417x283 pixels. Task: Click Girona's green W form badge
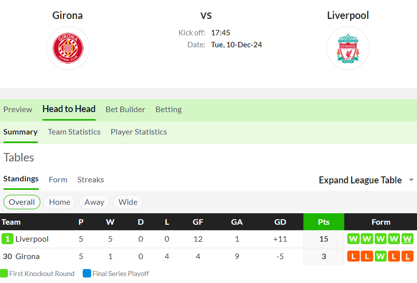click(380, 257)
